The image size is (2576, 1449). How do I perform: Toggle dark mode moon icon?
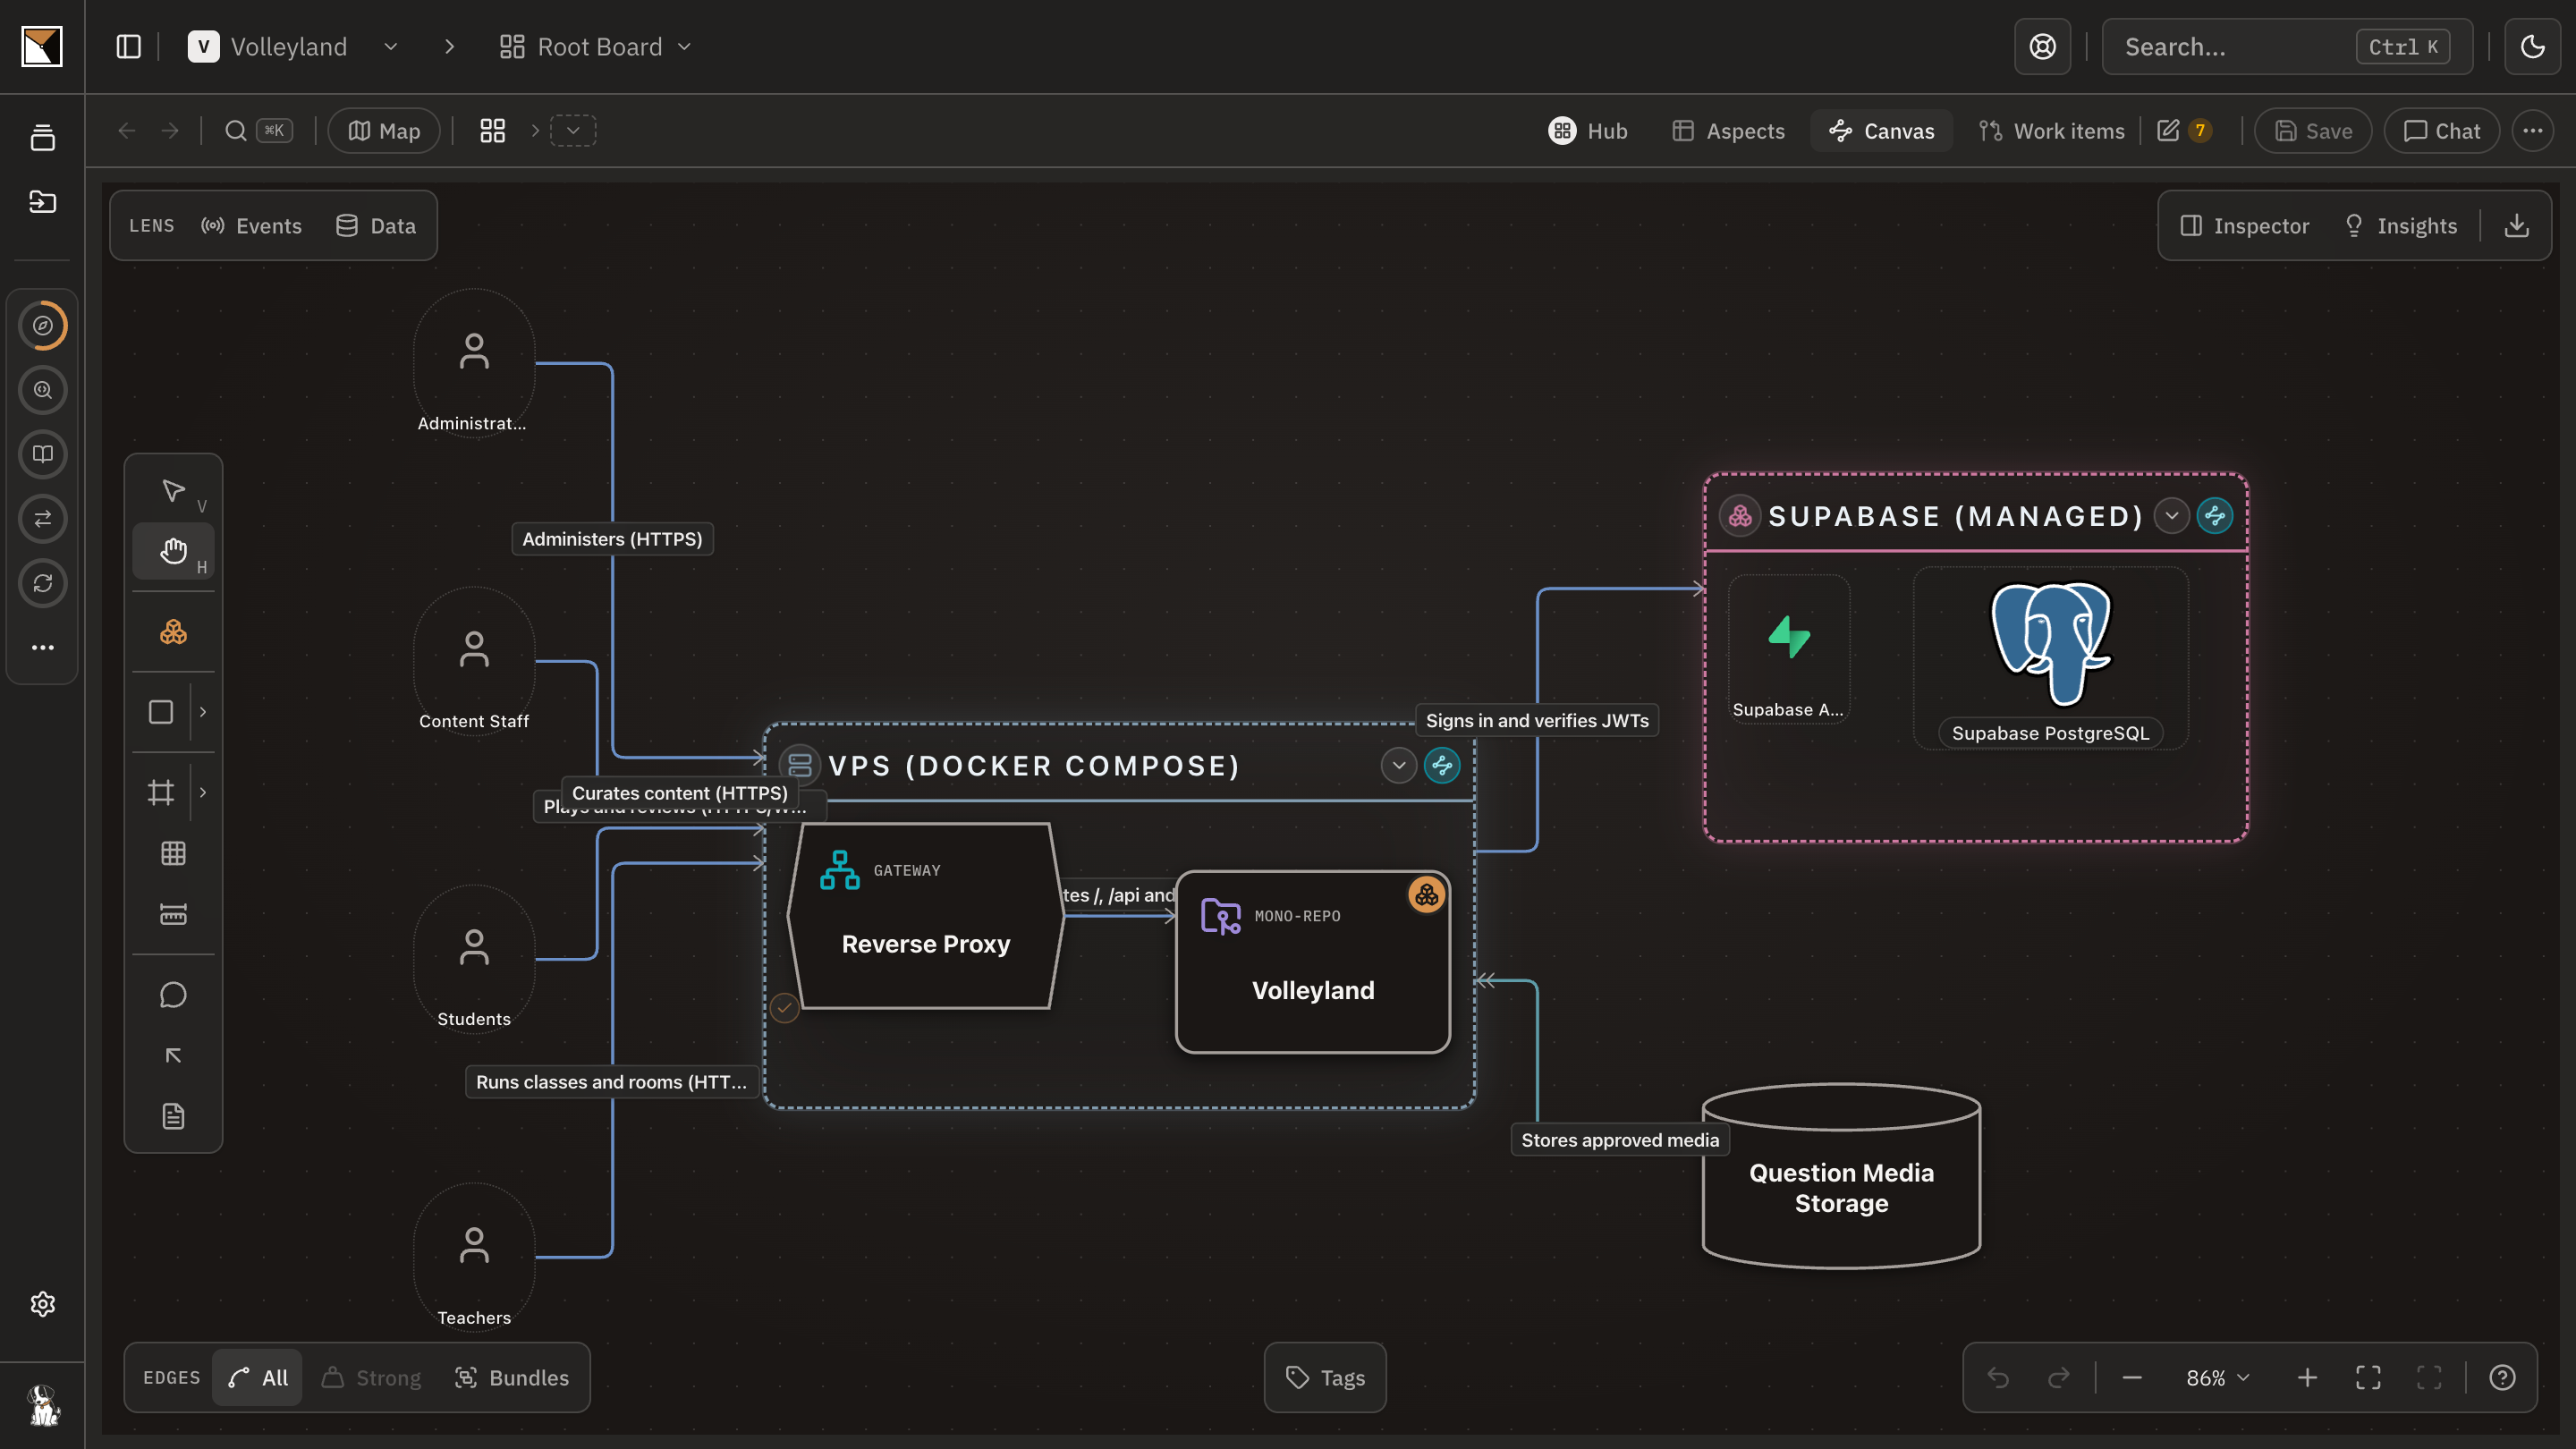point(2533,47)
